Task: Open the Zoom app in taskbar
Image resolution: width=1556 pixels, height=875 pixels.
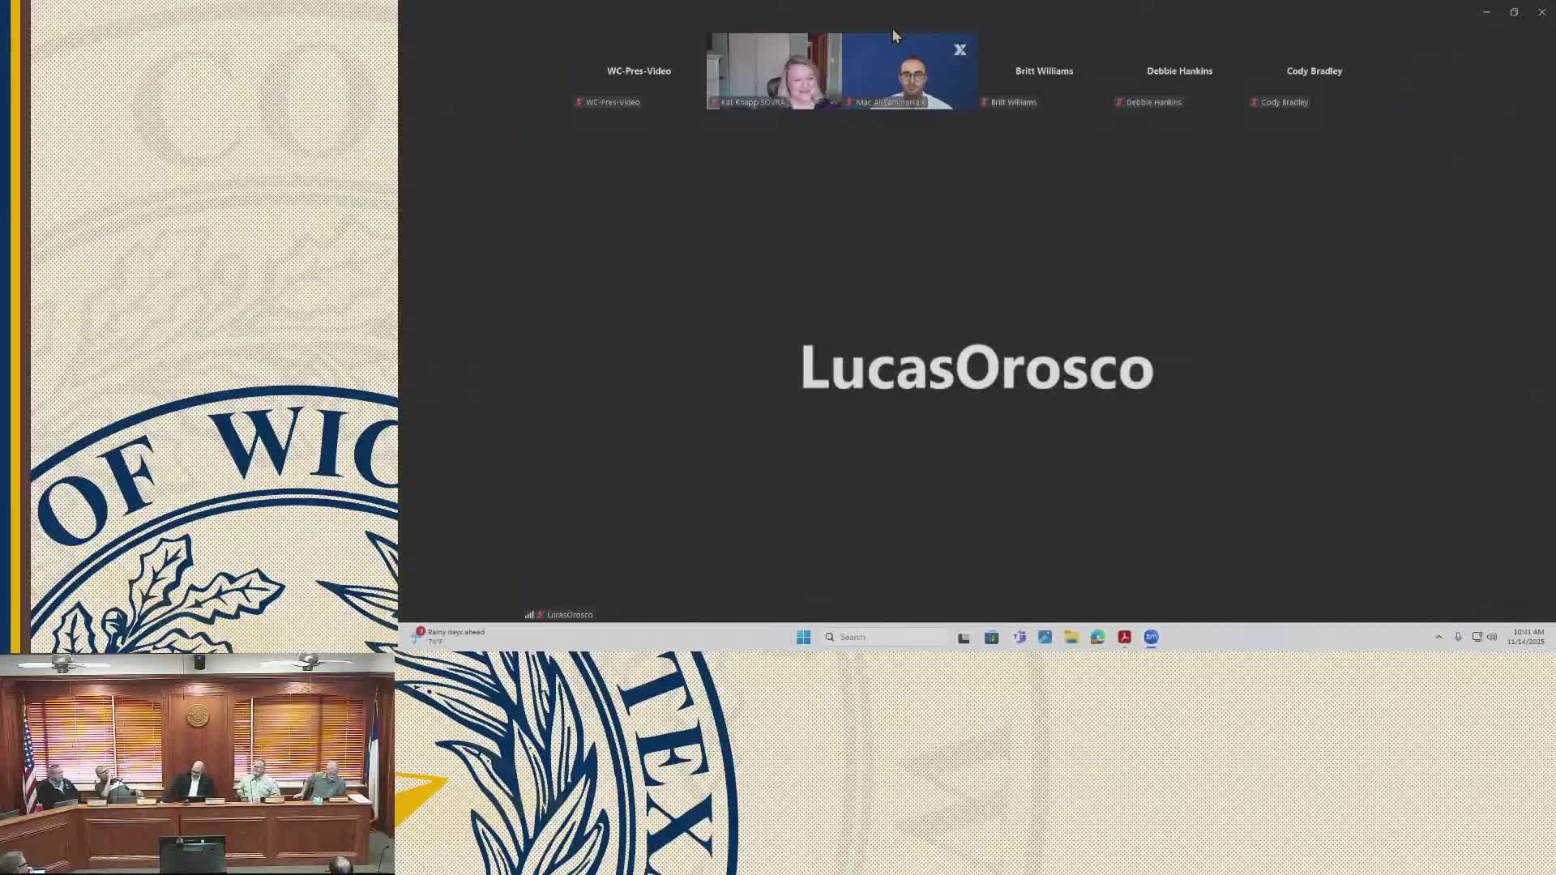Action: click(1151, 638)
